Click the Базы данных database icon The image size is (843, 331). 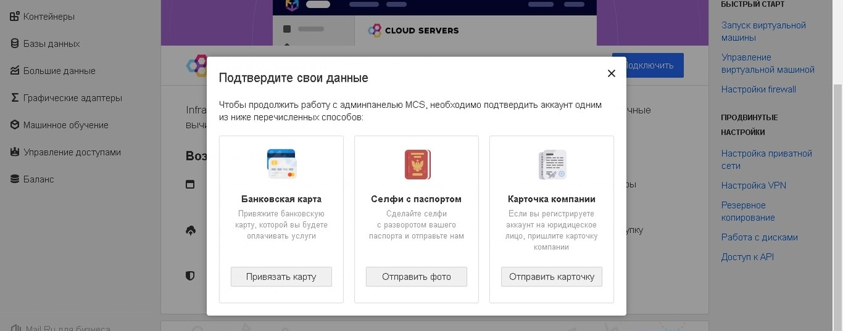(14, 43)
